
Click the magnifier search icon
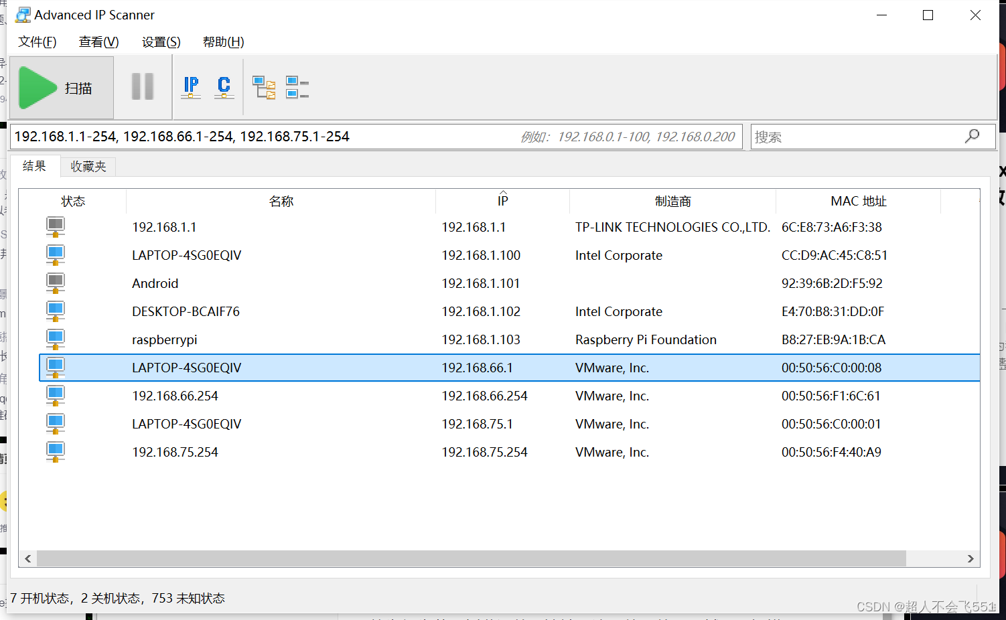[973, 136]
